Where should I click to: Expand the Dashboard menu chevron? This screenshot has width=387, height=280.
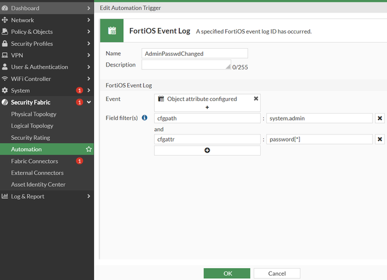pyautogui.click(x=89, y=8)
